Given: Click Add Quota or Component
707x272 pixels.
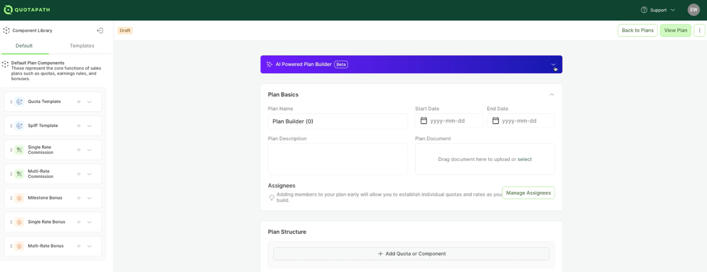Looking at the screenshot, I should pyautogui.click(x=411, y=254).
